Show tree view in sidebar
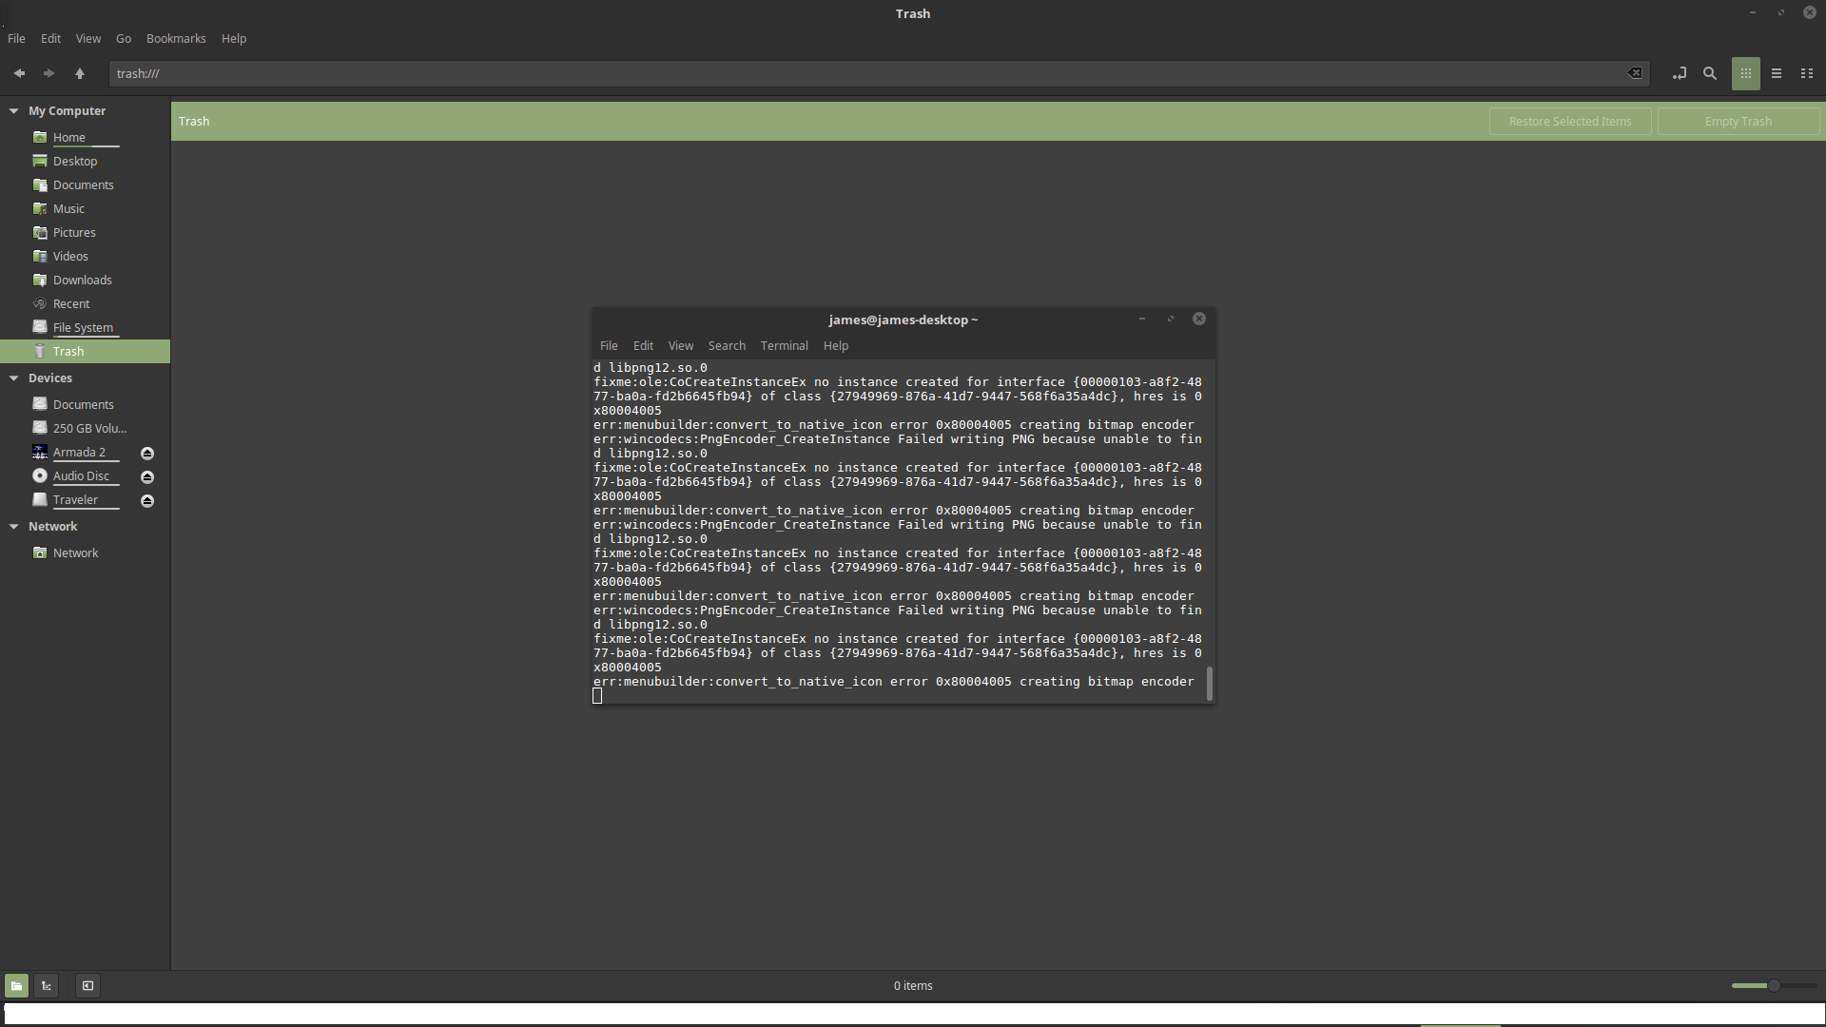Image resolution: width=1826 pixels, height=1027 pixels. tap(47, 985)
